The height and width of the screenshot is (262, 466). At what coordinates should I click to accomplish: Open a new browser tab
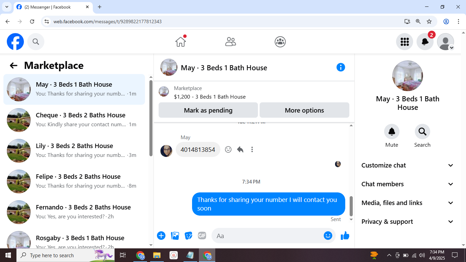(x=100, y=7)
